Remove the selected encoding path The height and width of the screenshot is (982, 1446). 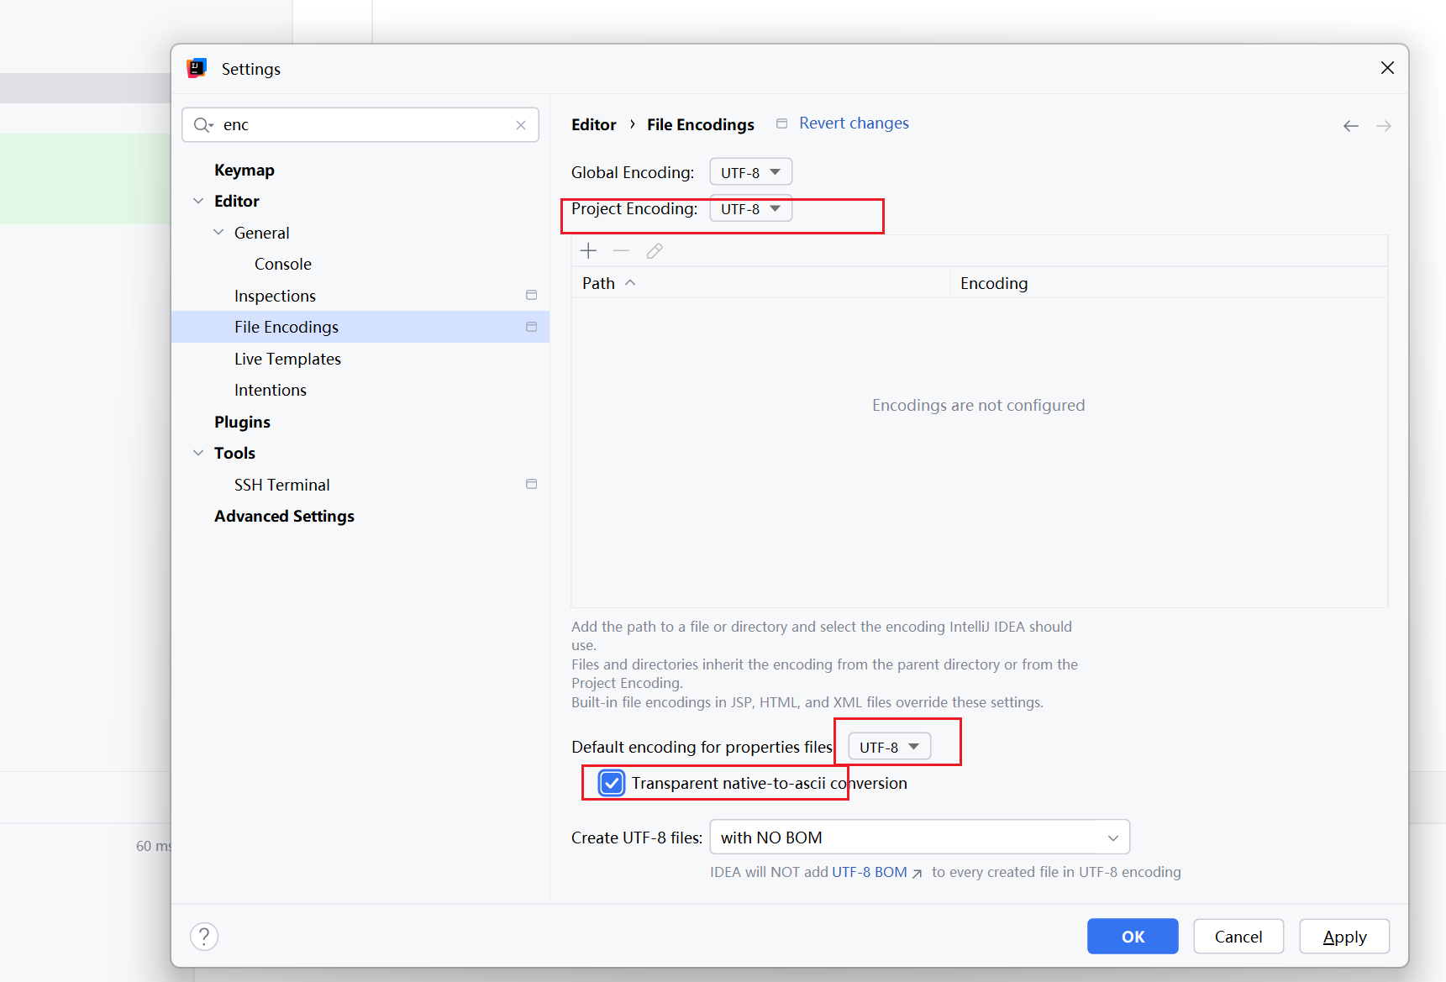621,250
